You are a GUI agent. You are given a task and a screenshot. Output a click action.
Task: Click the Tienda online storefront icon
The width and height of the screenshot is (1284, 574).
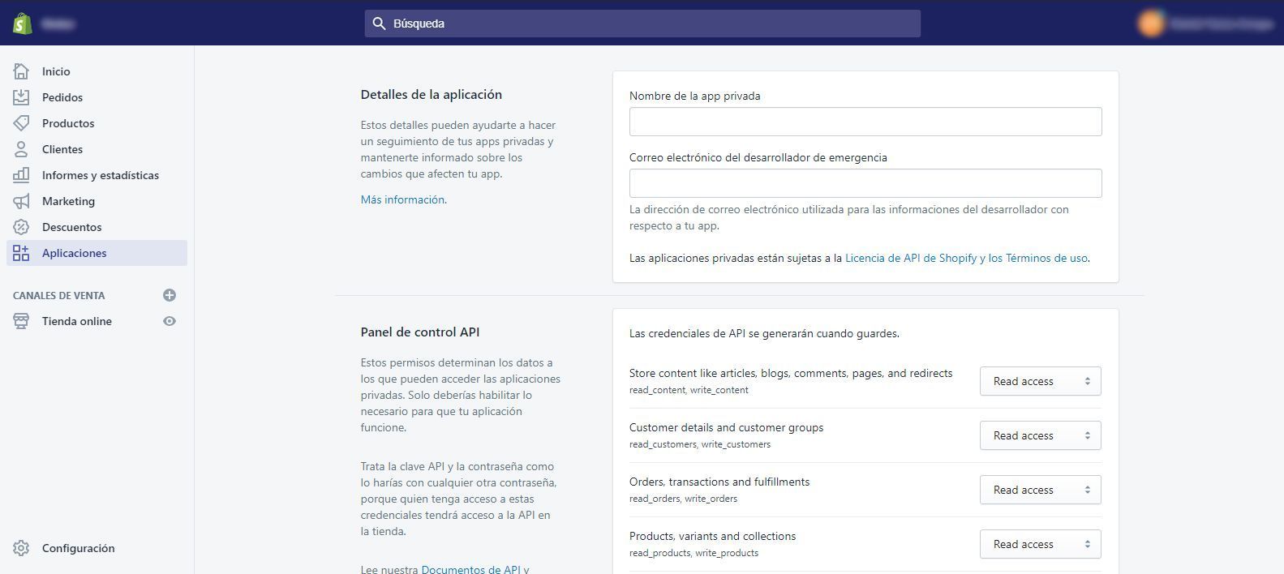click(x=21, y=321)
